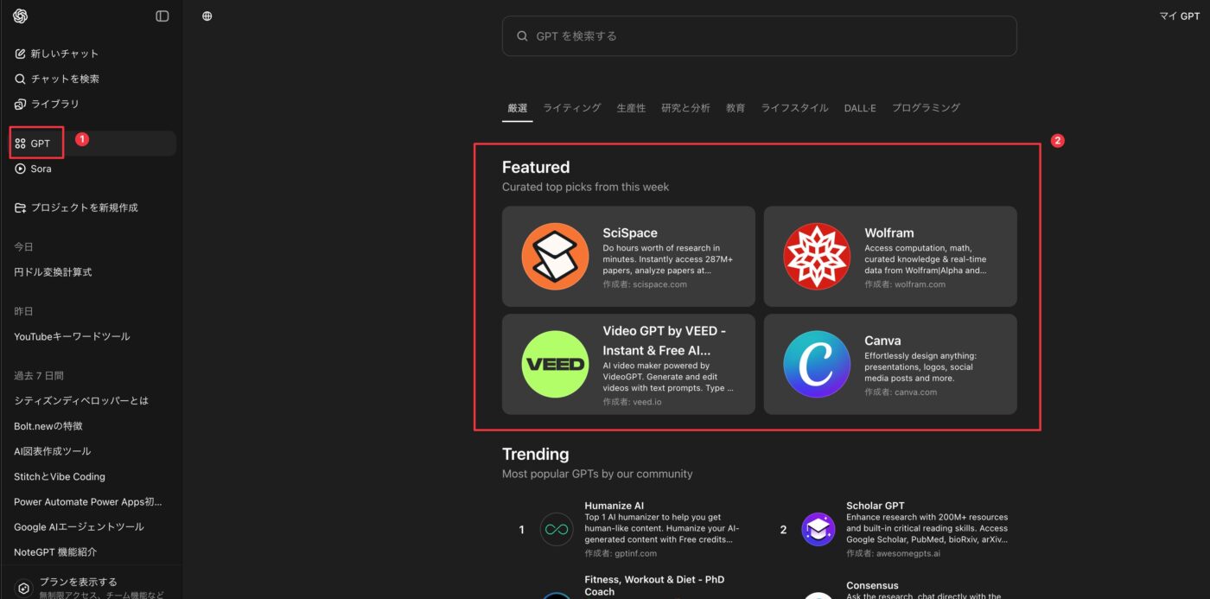
Task: Open マイ GPT link
Action: 1179,16
